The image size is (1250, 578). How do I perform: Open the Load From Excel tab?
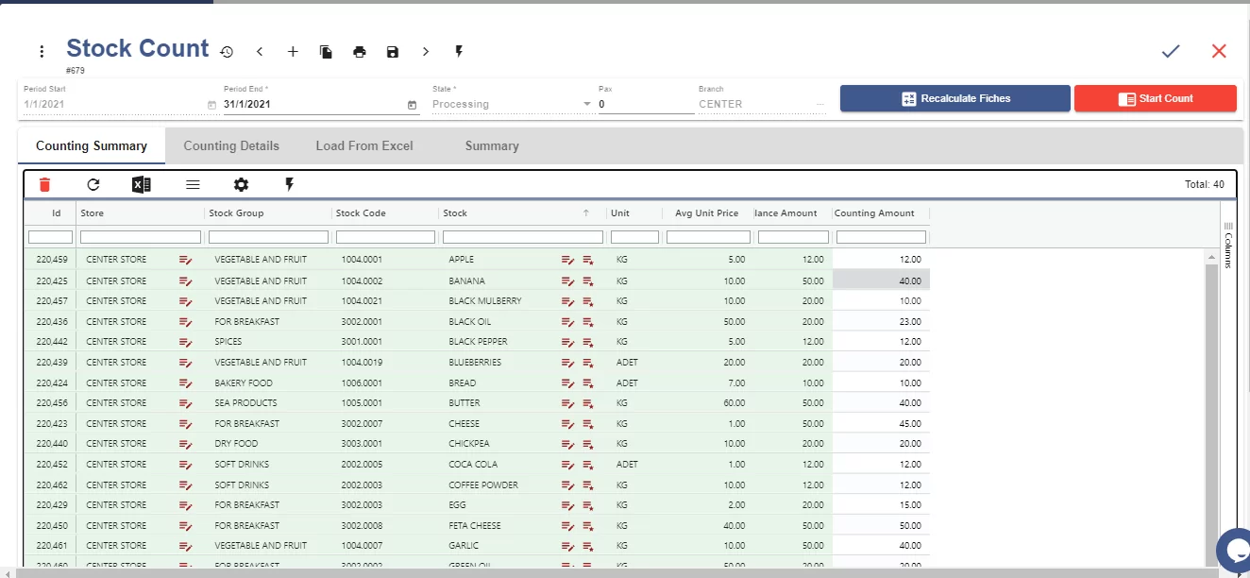pos(364,145)
